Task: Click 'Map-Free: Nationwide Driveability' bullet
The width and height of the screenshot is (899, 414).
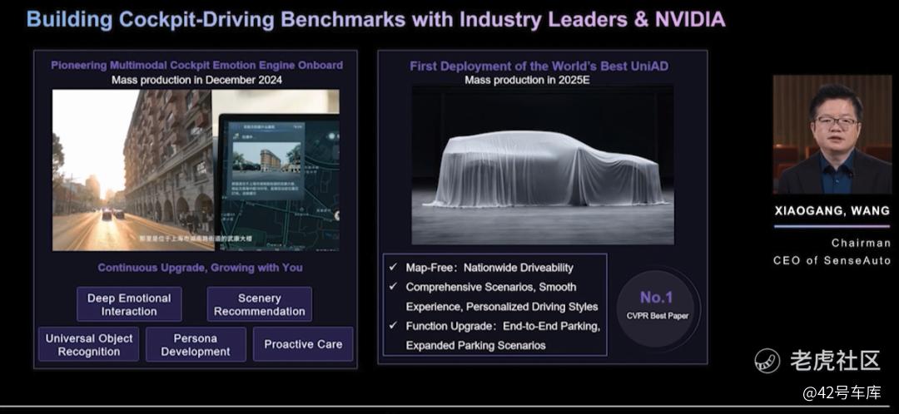Action: click(x=489, y=268)
